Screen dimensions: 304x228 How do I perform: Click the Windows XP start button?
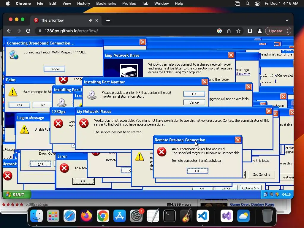[x=17, y=194]
